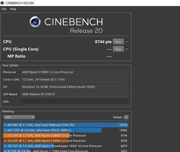The image size is (180, 152).
Task: Select GFX Board Radeon RX 5700 XT field
Action: pyautogui.click(x=75, y=94)
